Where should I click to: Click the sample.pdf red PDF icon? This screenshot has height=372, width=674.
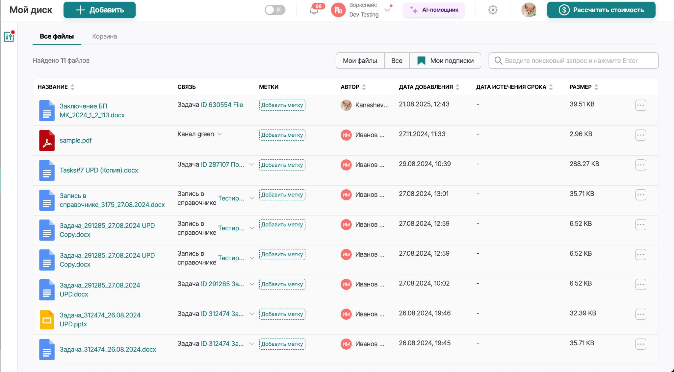point(47,141)
